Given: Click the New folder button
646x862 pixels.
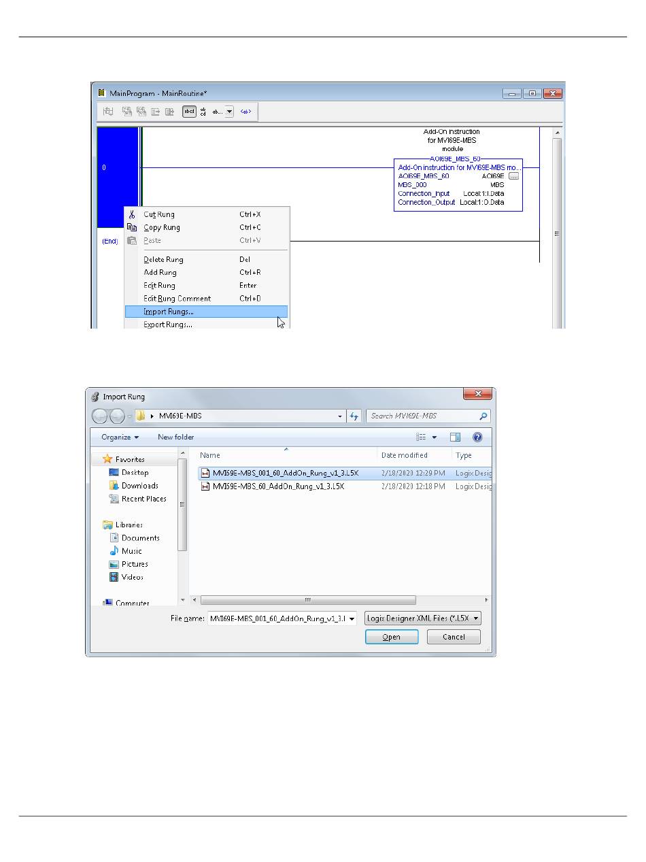Looking at the screenshot, I should coord(175,437).
